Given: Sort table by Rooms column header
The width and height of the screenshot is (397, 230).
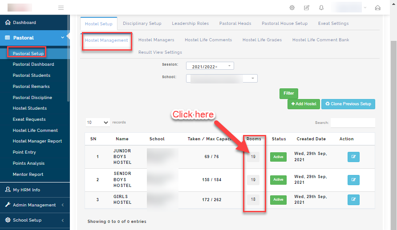Looking at the screenshot, I should pos(254,139).
